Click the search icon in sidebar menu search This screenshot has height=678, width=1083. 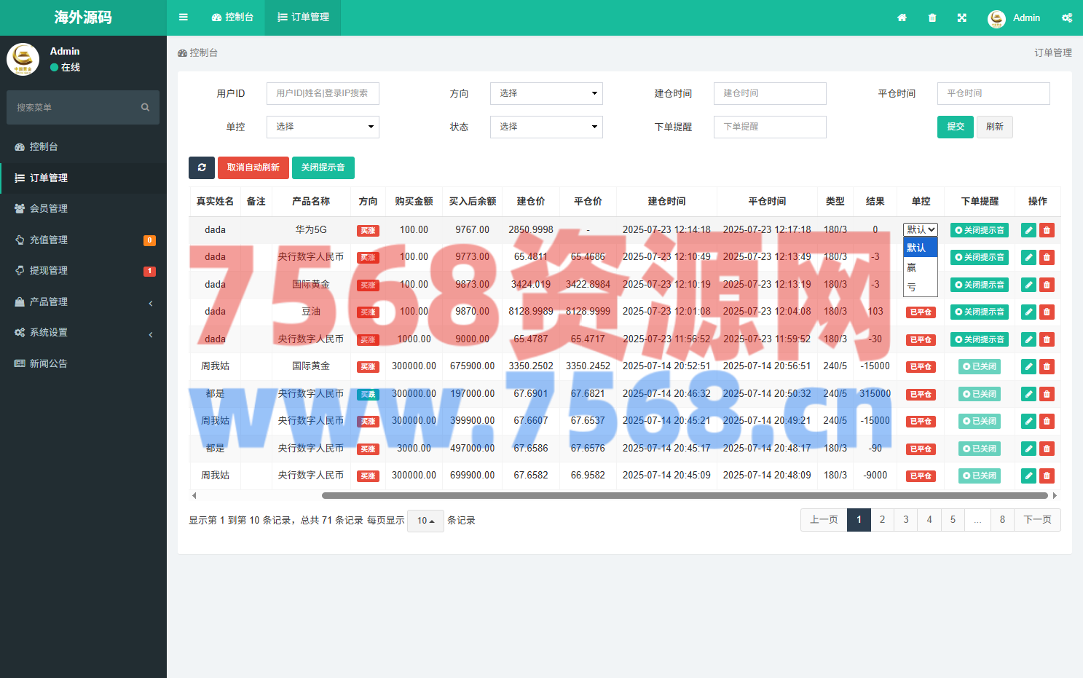tap(145, 108)
